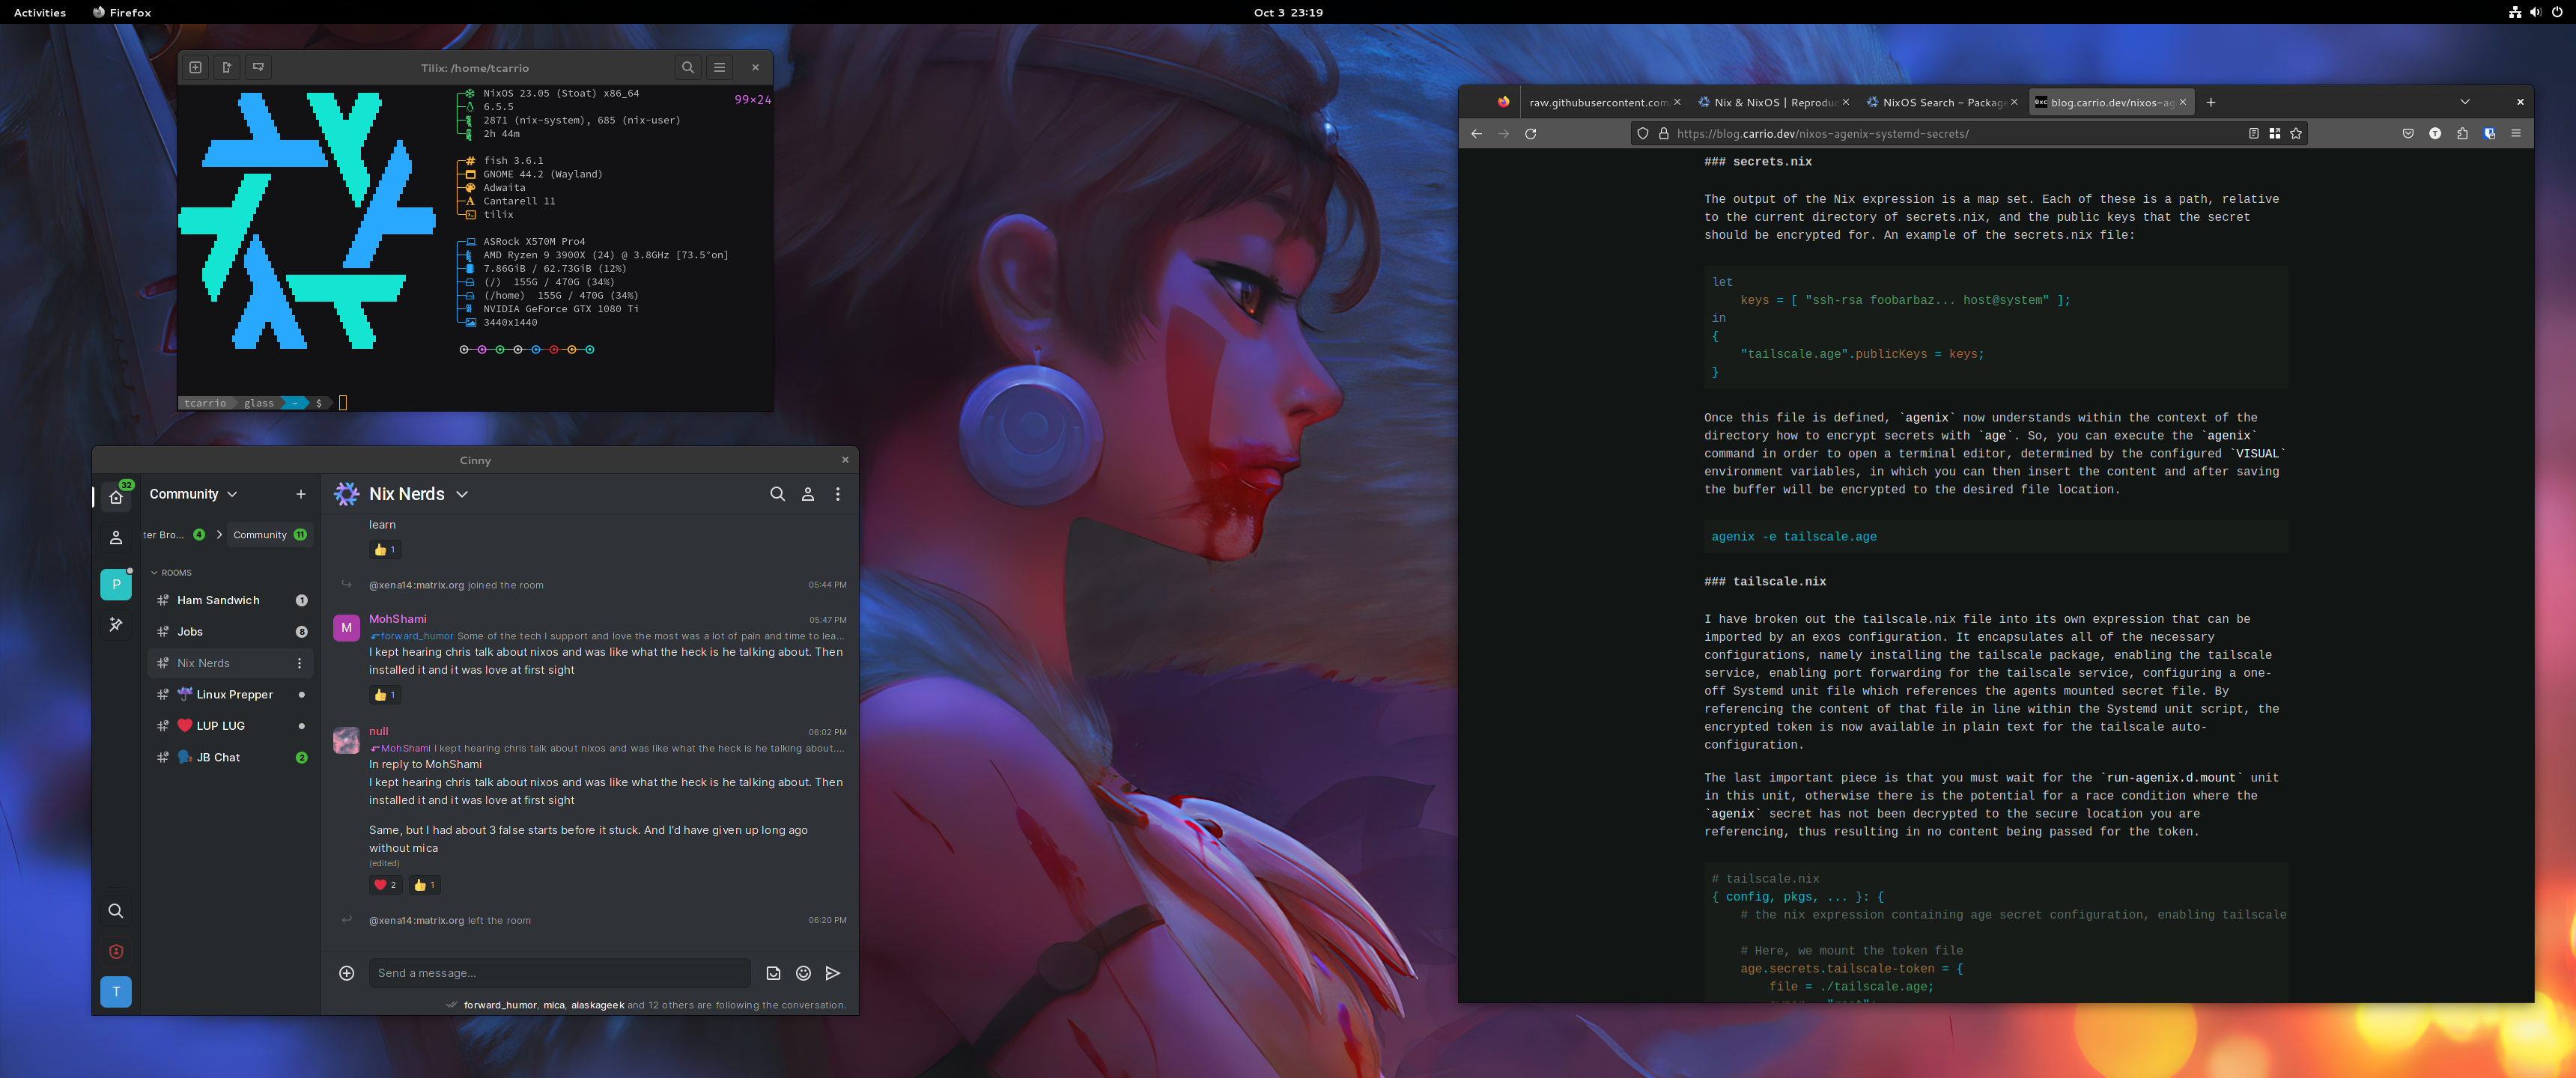The height and width of the screenshot is (1078, 2576).
Task: Open the room members people icon
Action: coord(808,494)
